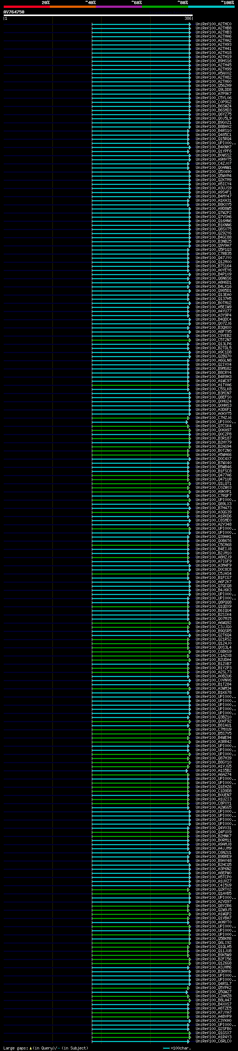
Task: Click label UniRef100_Q8Y2R6
Action: point(213,906)
